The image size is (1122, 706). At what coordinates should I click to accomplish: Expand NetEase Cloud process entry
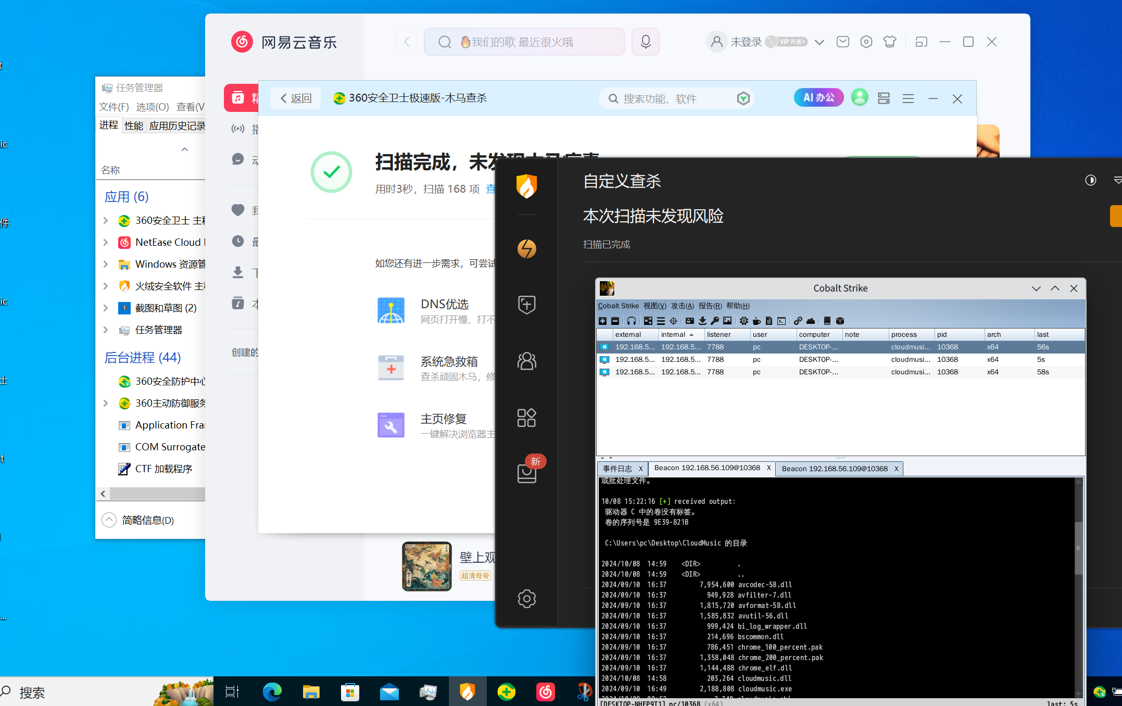coord(106,243)
